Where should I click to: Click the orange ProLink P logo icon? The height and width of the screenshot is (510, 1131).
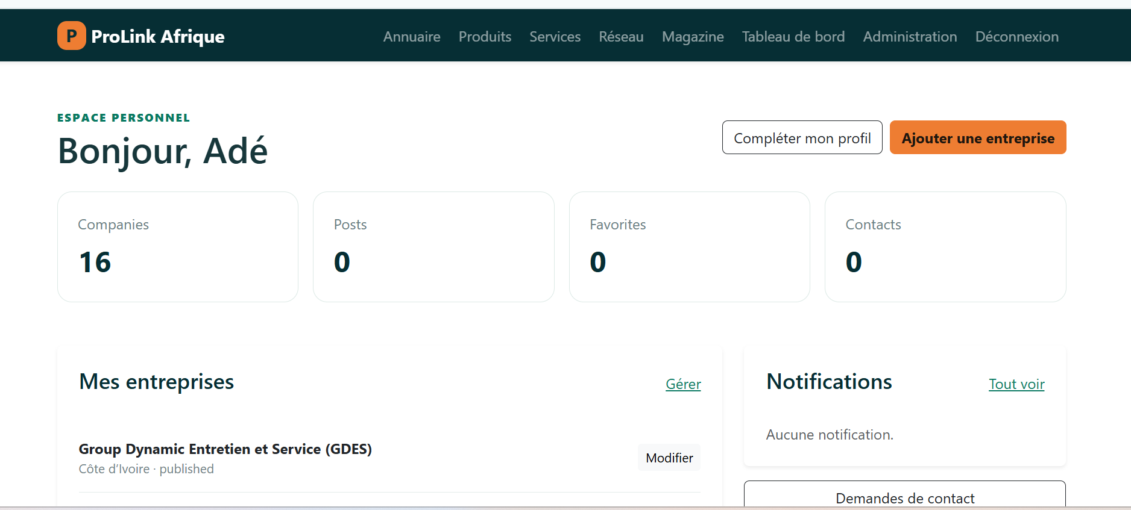pos(72,36)
